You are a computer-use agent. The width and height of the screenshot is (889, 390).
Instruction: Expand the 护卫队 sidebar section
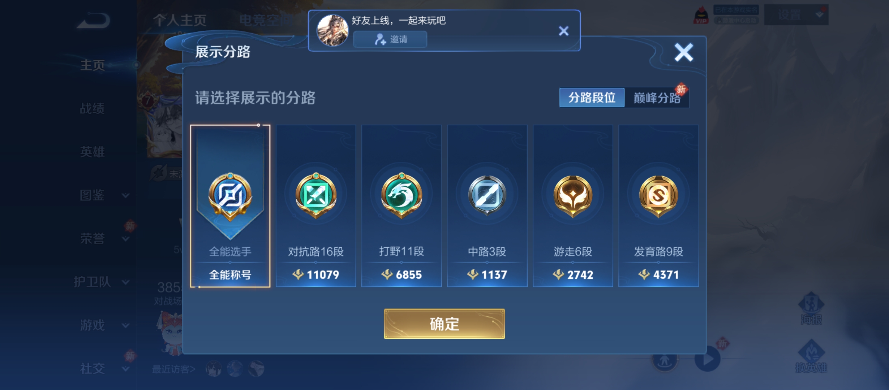[x=125, y=282]
